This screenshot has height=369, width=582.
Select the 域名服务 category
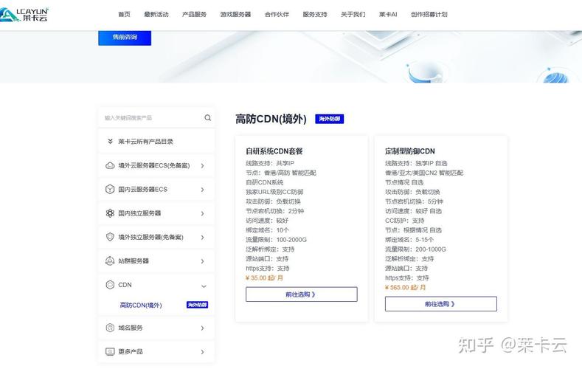(156, 328)
